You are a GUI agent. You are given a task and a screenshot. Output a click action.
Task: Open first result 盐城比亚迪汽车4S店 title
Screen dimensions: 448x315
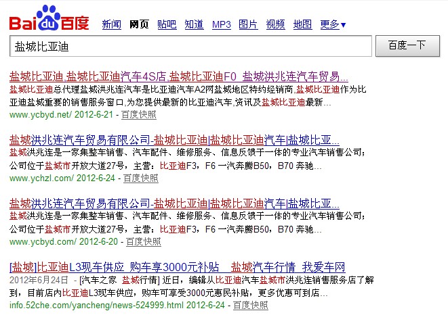pos(179,76)
